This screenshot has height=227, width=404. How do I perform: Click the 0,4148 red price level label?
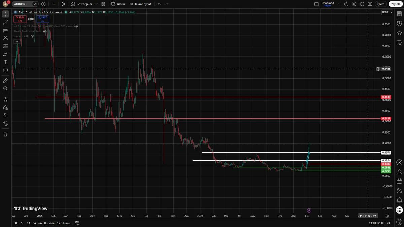386,97
